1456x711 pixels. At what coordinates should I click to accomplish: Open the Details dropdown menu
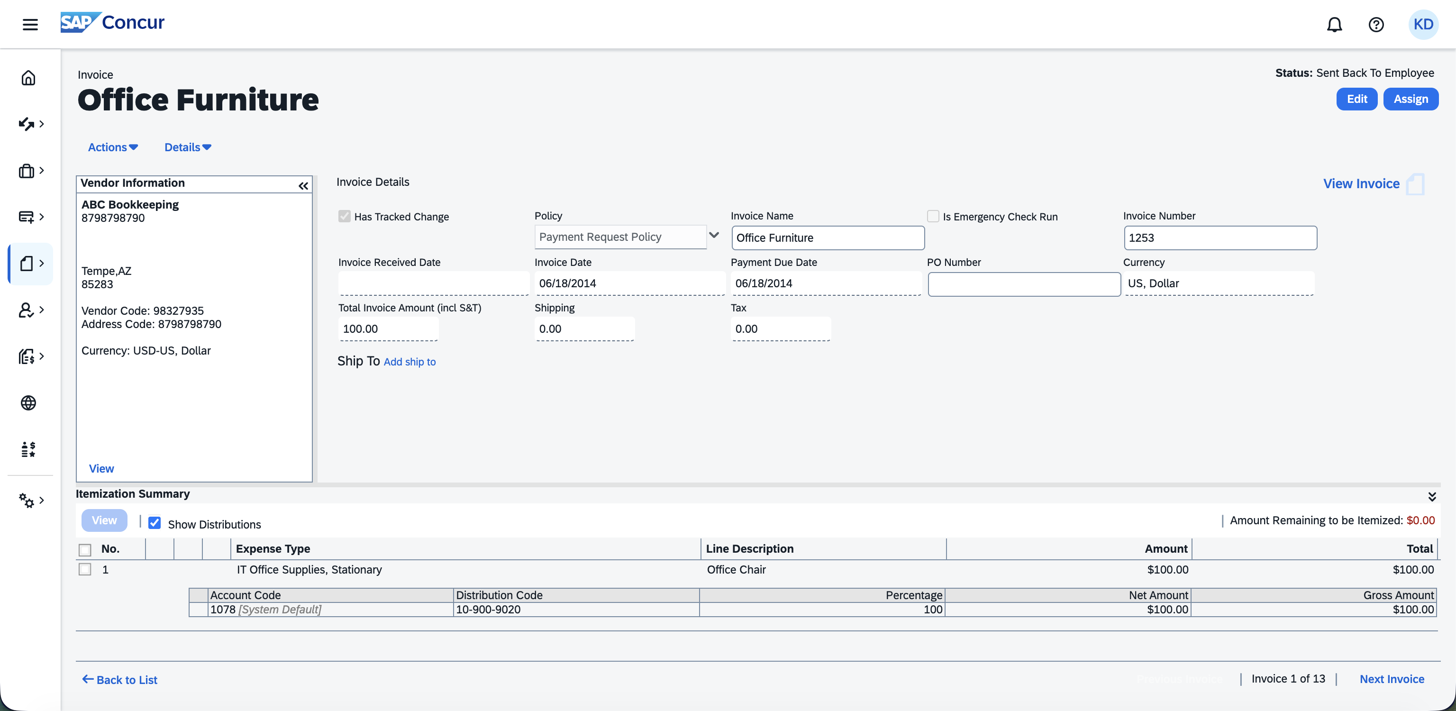[x=188, y=147]
